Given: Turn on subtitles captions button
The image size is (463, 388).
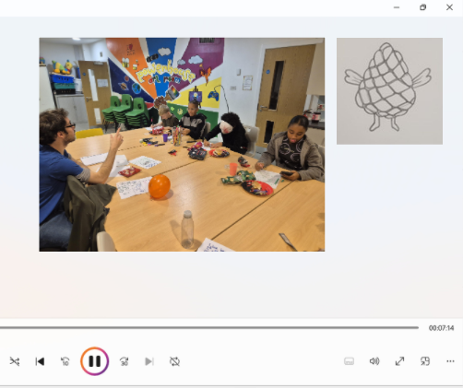Looking at the screenshot, I should [349, 361].
